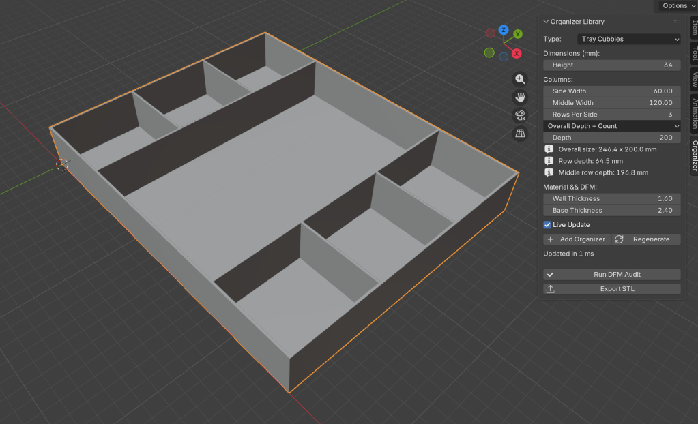
Task: Run the DFM Audit
Action: tap(611, 275)
